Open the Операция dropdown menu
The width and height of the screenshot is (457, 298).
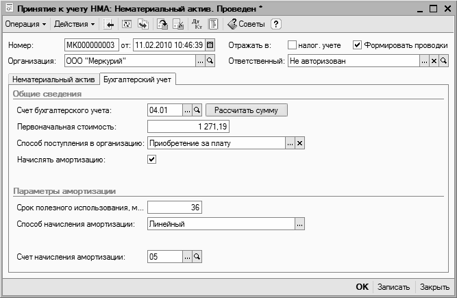[25, 24]
